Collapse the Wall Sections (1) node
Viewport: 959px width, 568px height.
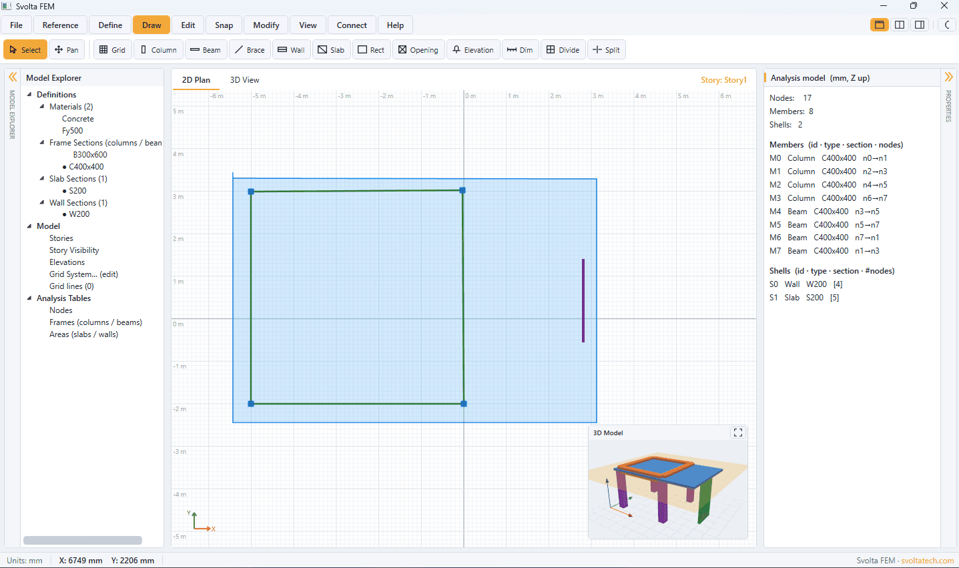tap(42, 203)
